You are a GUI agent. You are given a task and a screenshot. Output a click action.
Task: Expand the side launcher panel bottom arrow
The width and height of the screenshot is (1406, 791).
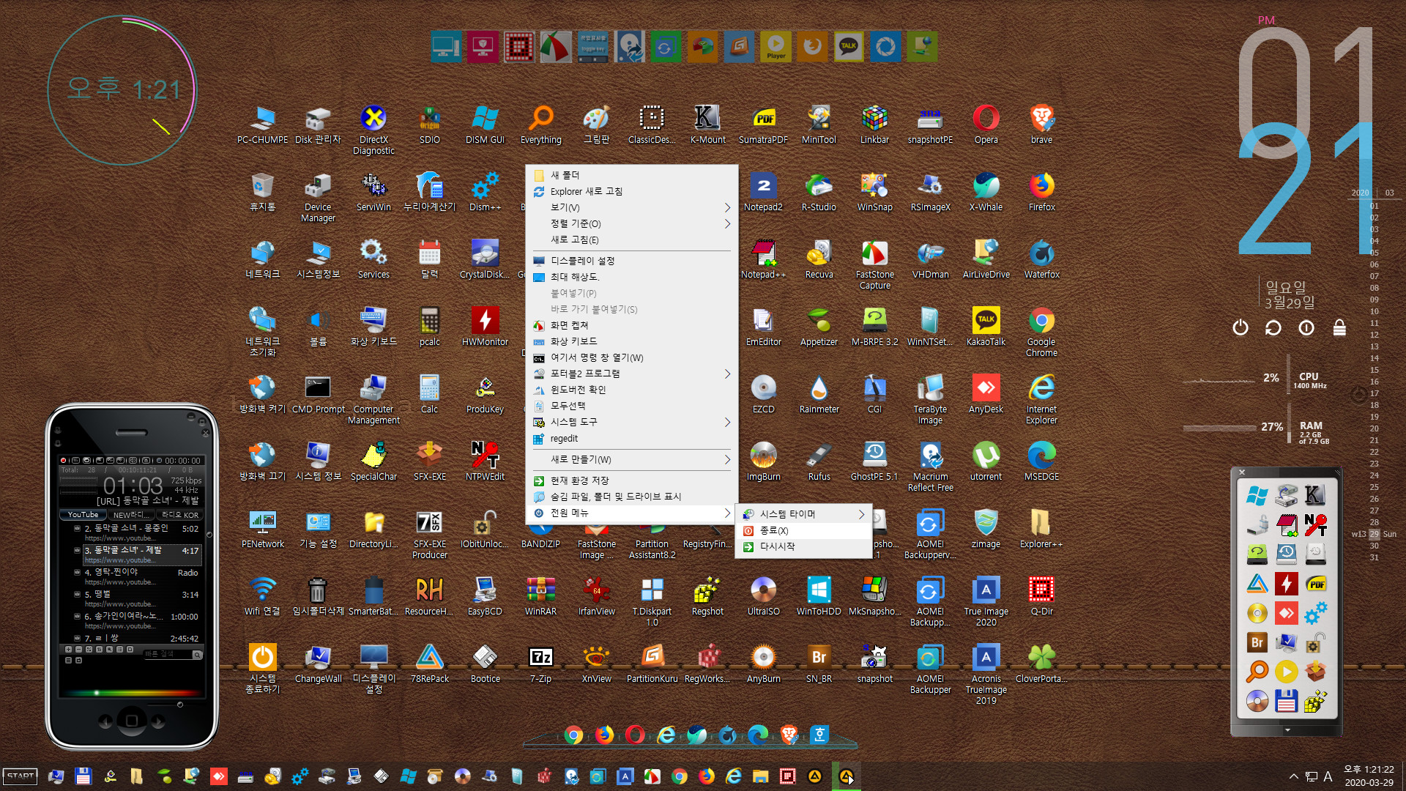(x=1287, y=729)
